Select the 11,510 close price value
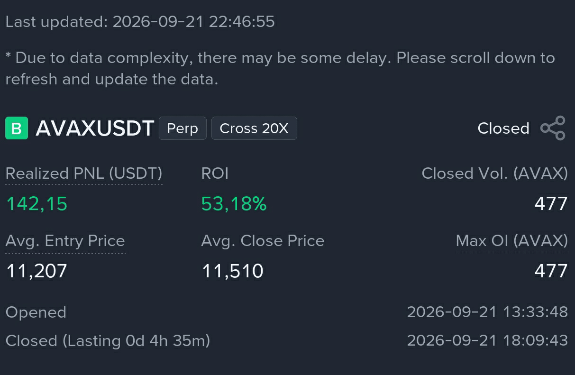575x375 pixels. pos(233,271)
